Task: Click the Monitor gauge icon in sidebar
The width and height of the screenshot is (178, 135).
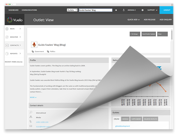Action: [x=7, y=37]
